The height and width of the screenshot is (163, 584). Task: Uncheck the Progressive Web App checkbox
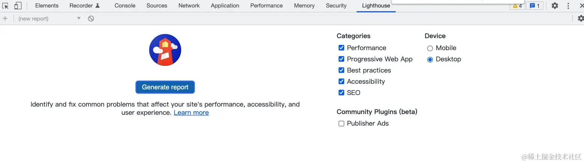pyautogui.click(x=341, y=59)
